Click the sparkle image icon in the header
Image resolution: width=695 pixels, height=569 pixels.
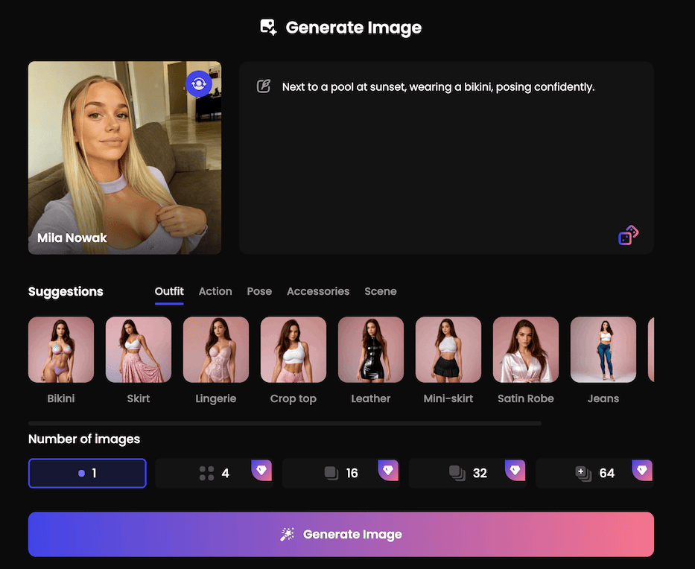pyautogui.click(x=269, y=27)
